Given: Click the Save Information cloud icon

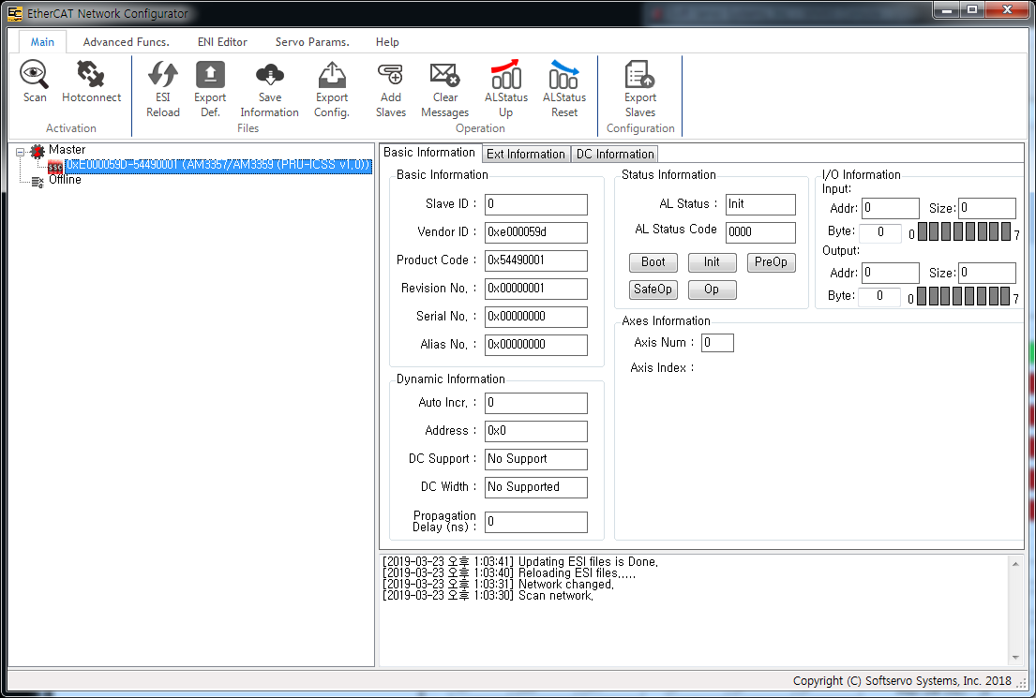Looking at the screenshot, I should click(270, 74).
